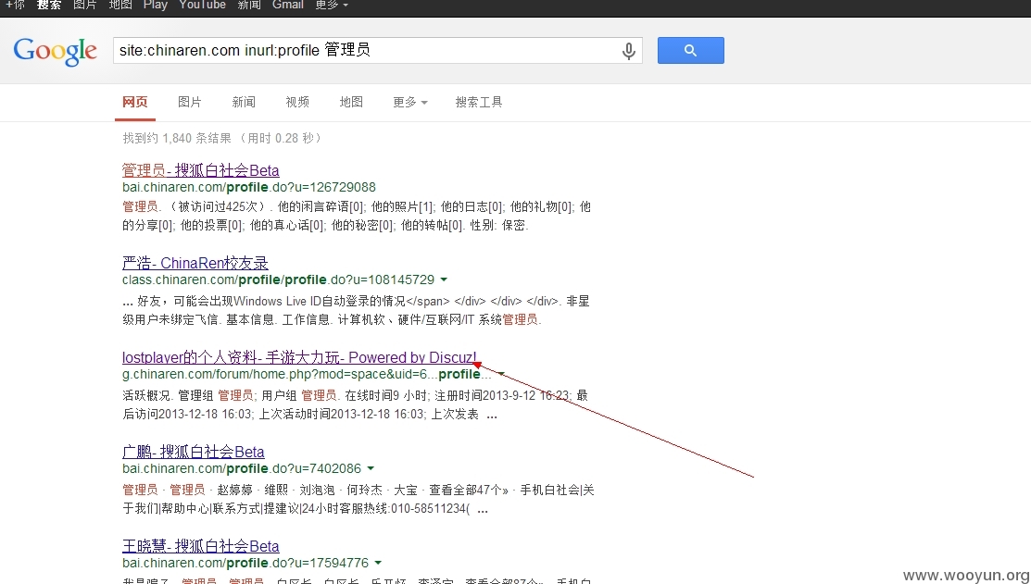Open 搜索工具 search tools
This screenshot has width=1031, height=584.
pos(479,102)
